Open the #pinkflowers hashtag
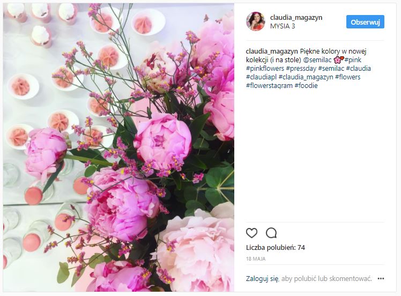Image resolution: width=401 pixels, height=296 pixels. tap(265, 69)
